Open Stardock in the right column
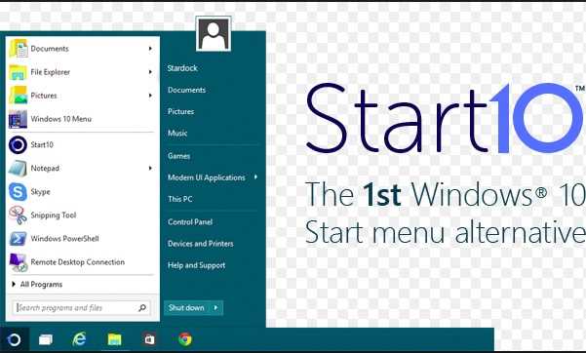 click(182, 68)
